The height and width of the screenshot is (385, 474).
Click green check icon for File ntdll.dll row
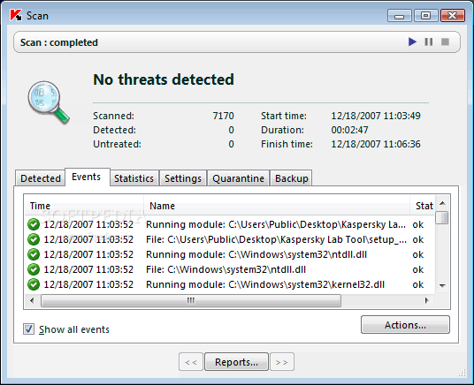[34, 269]
